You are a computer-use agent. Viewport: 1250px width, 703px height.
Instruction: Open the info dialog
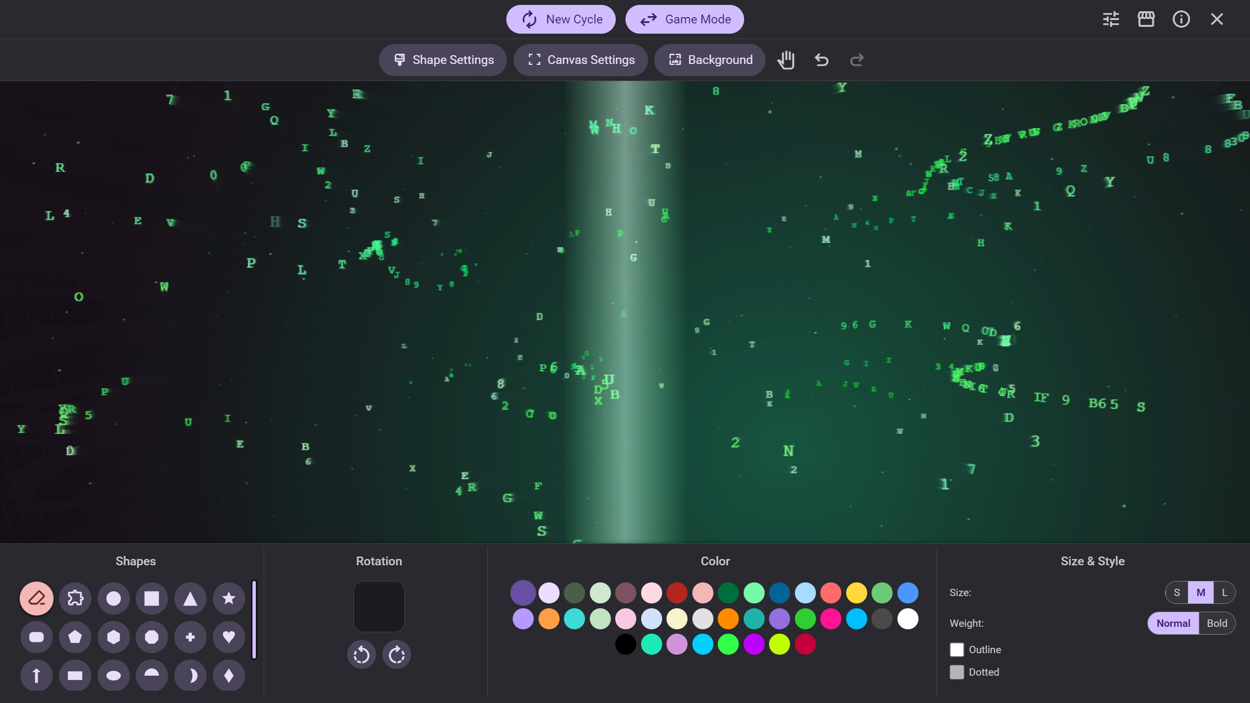tap(1181, 19)
